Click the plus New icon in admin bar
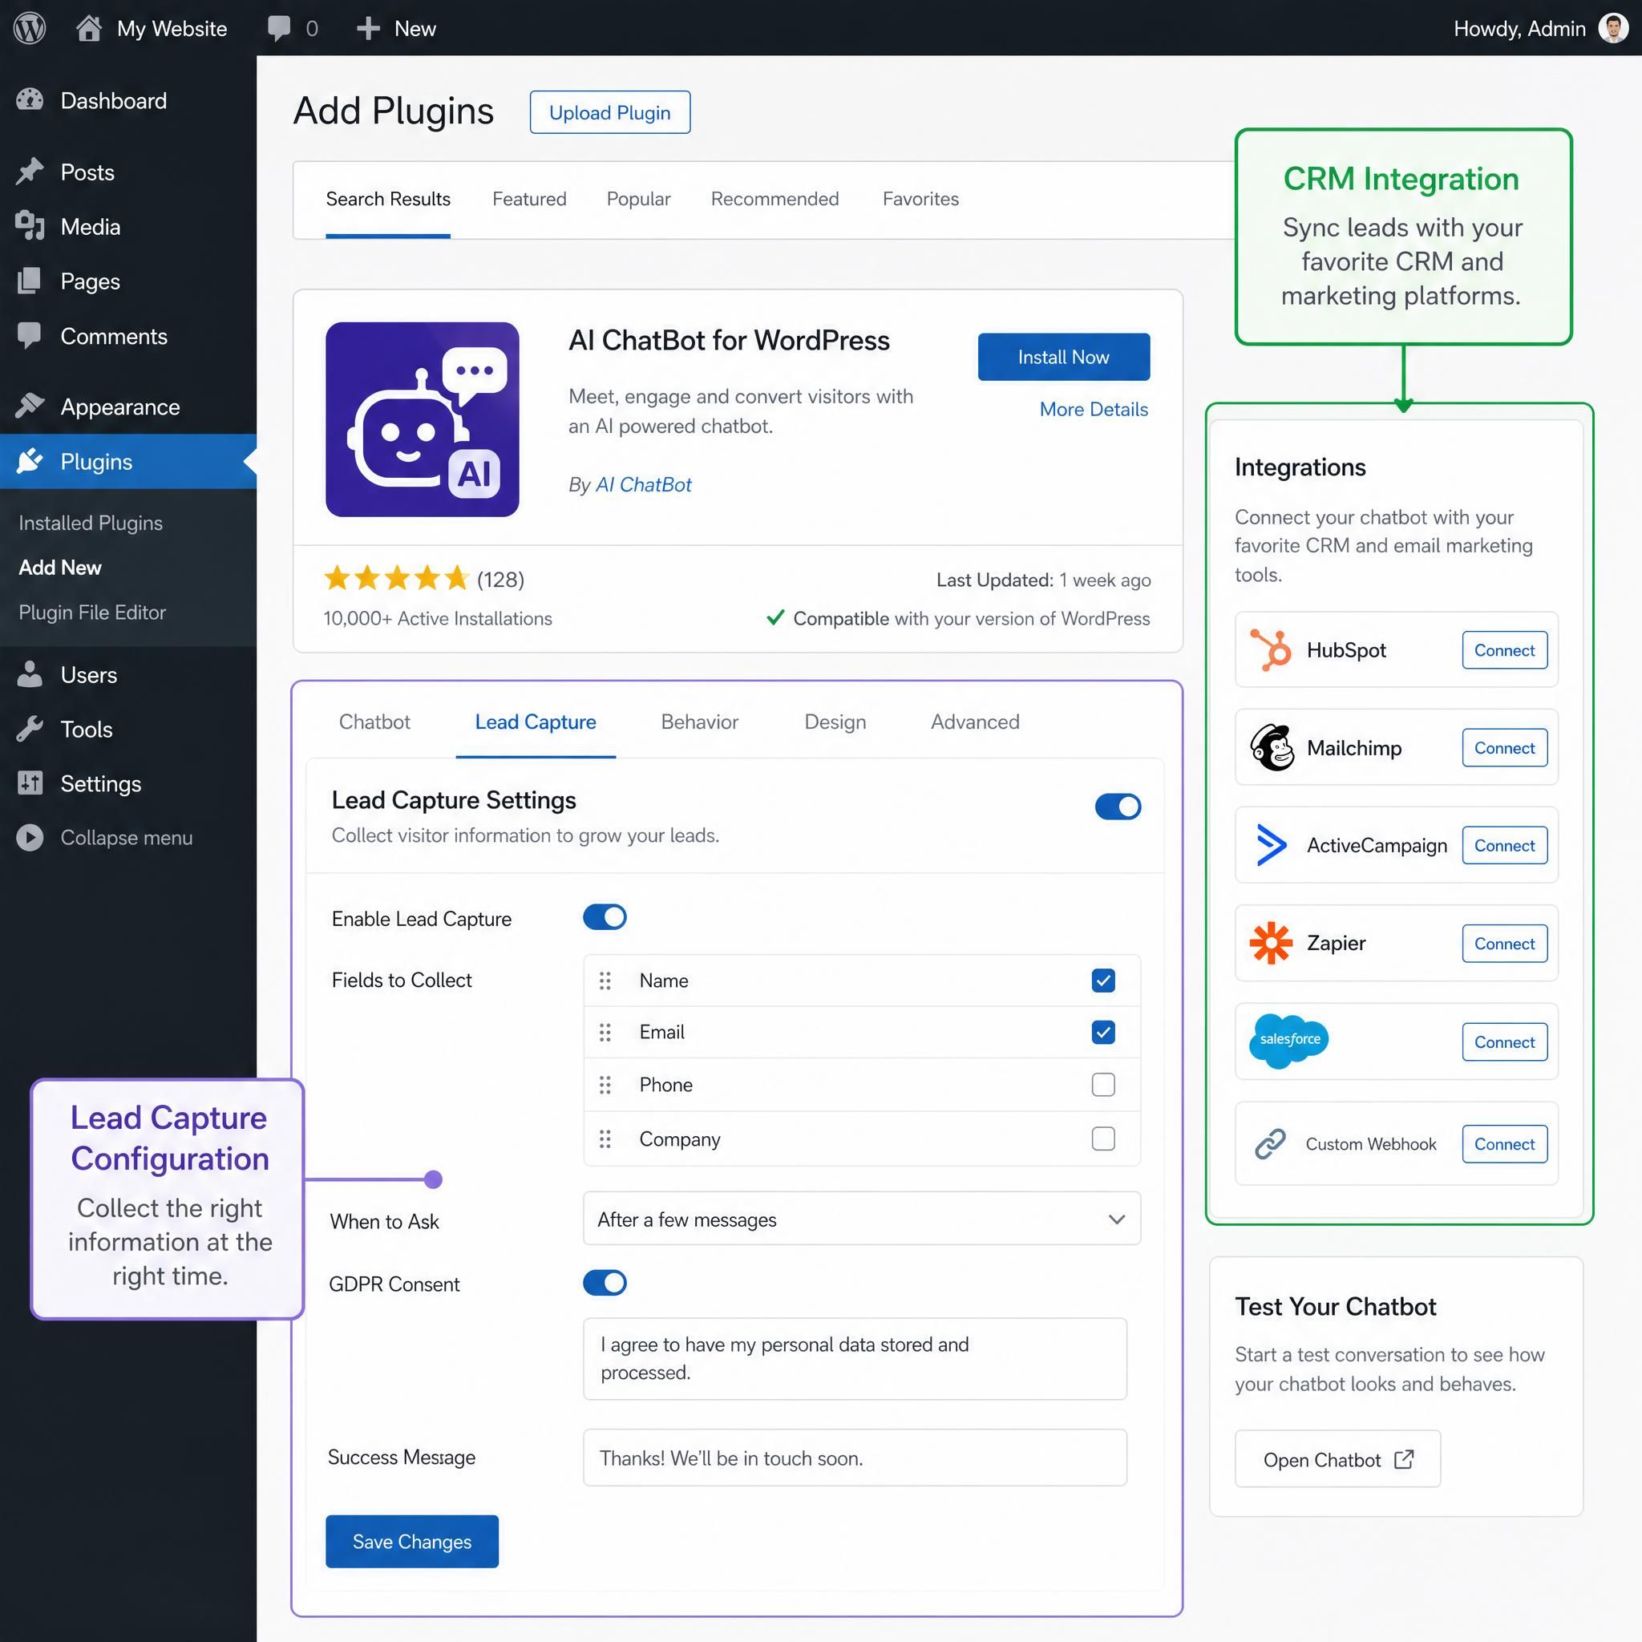The image size is (1642, 1642). point(367,29)
